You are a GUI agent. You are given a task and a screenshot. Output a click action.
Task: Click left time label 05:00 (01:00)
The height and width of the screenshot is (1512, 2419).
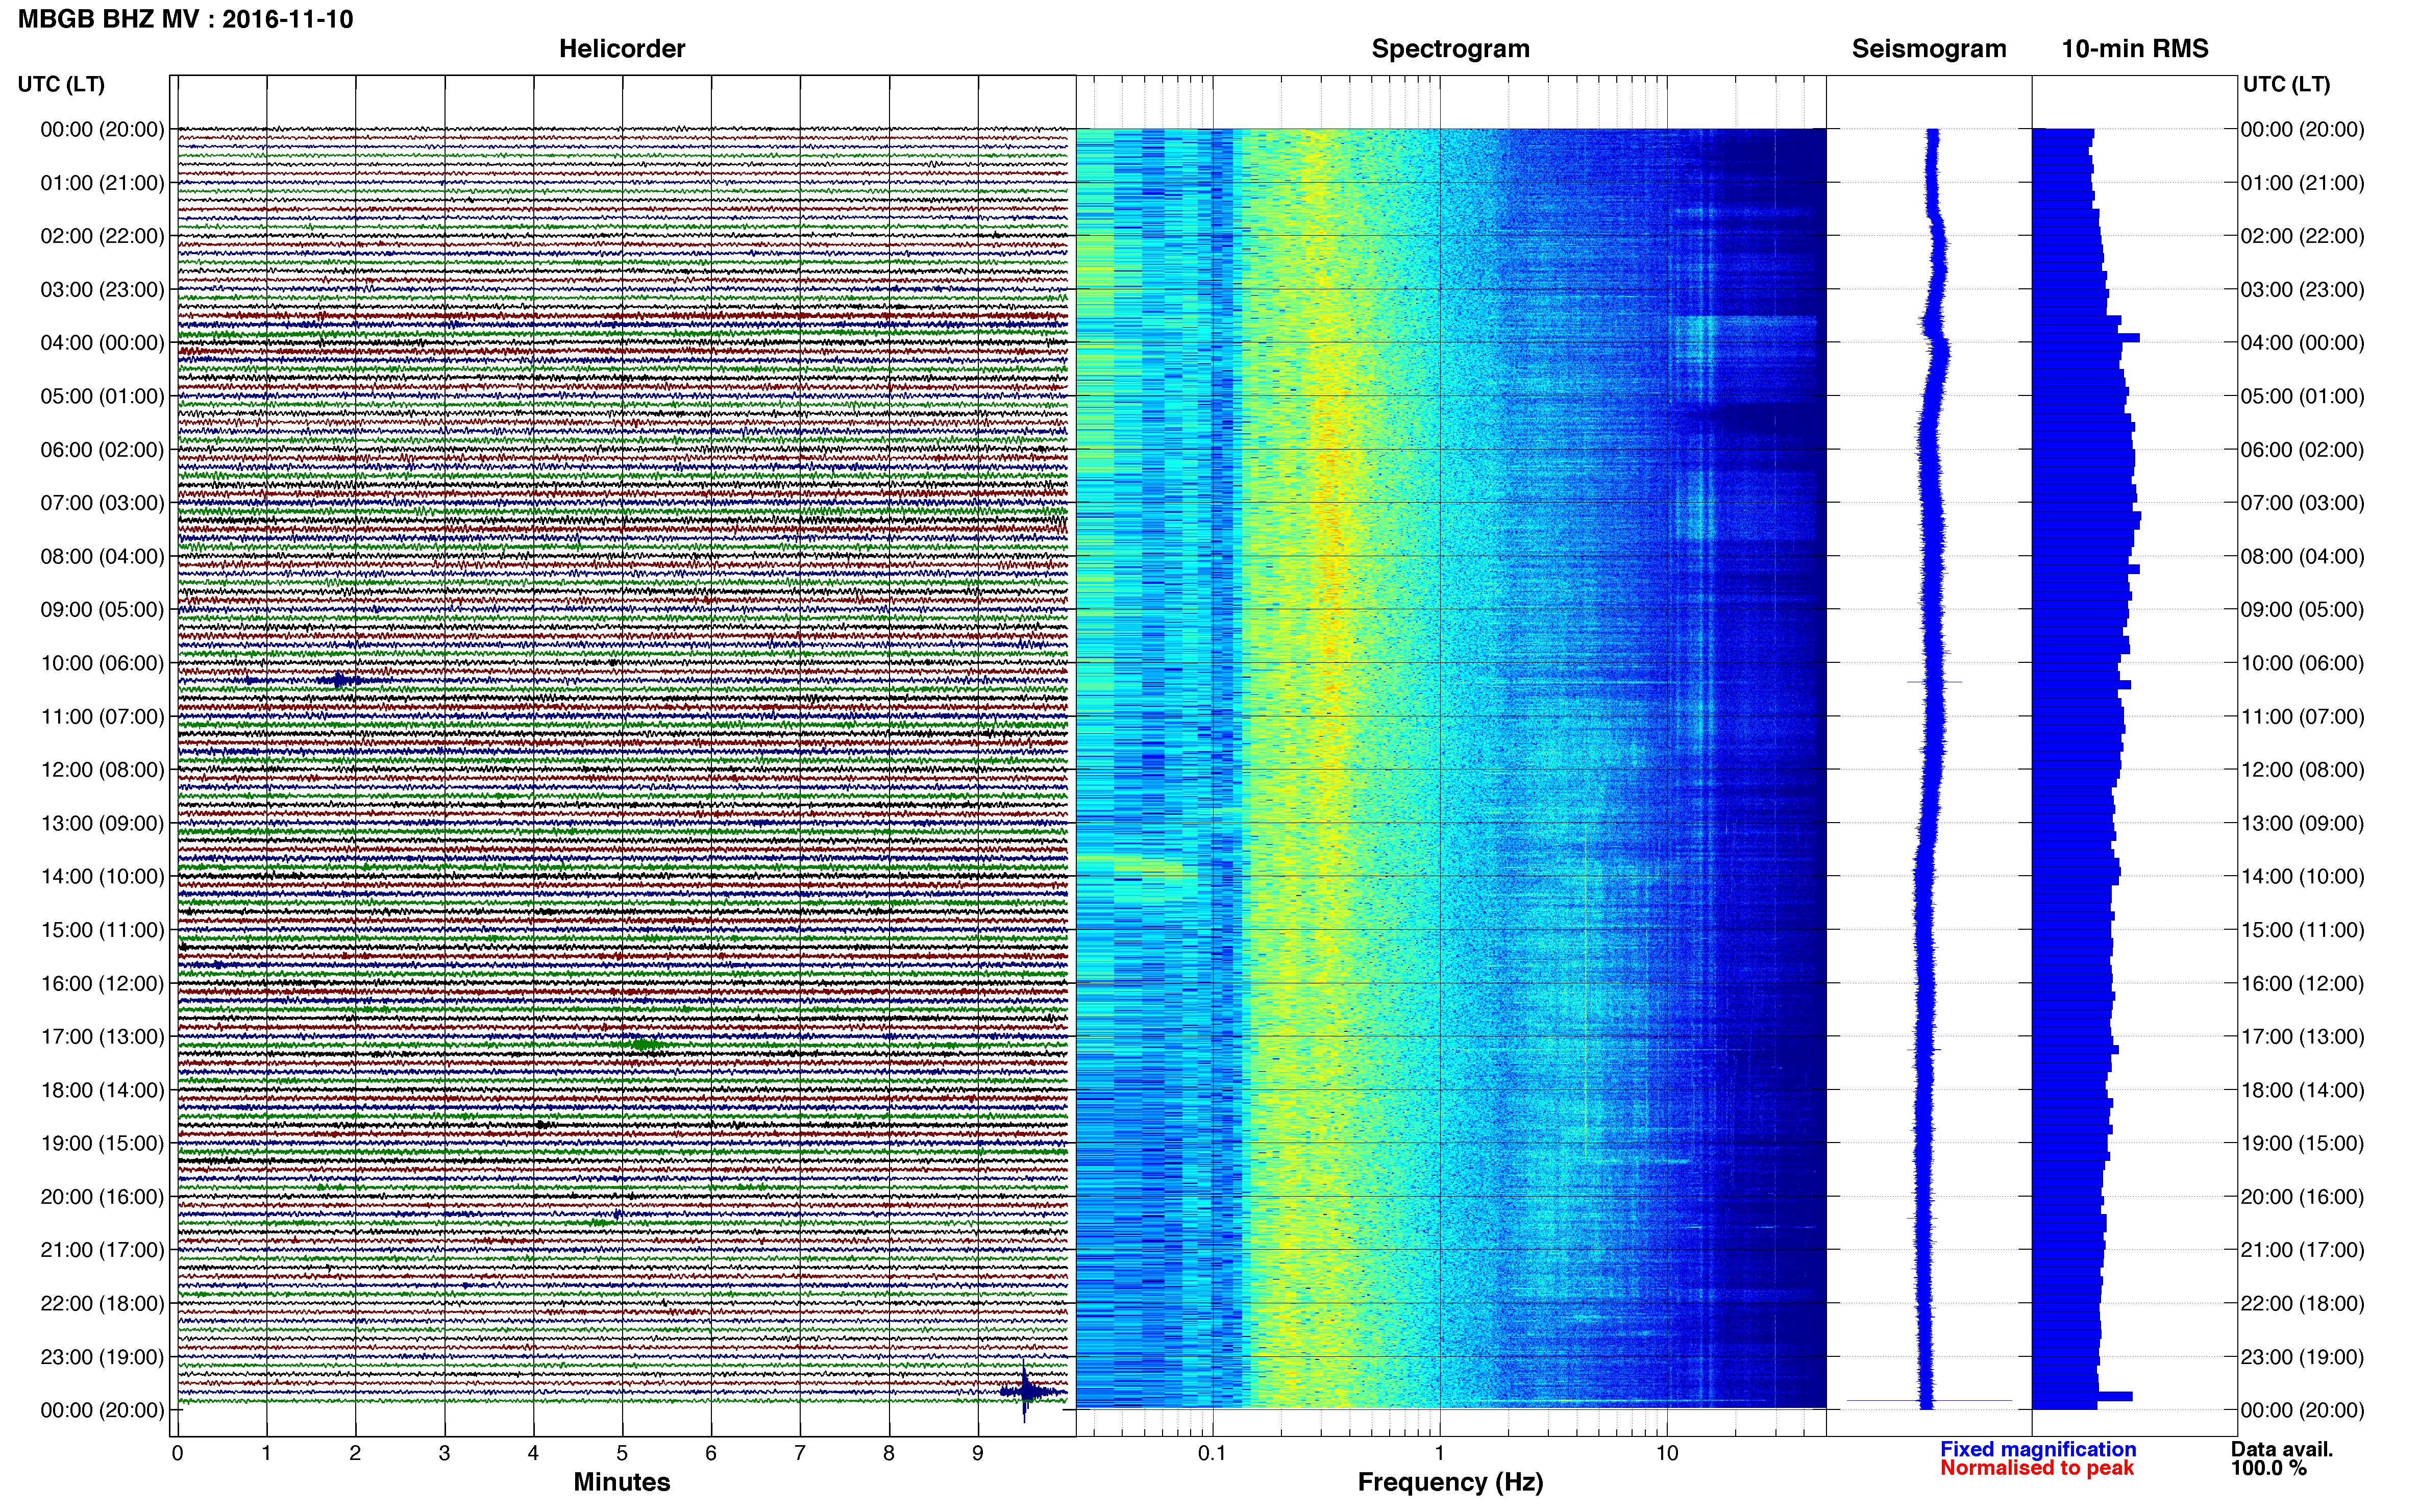pyautogui.click(x=102, y=396)
